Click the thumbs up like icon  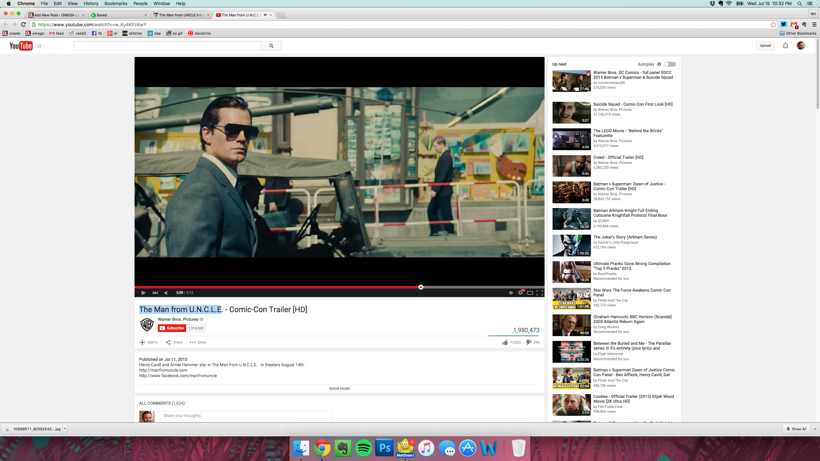click(505, 342)
